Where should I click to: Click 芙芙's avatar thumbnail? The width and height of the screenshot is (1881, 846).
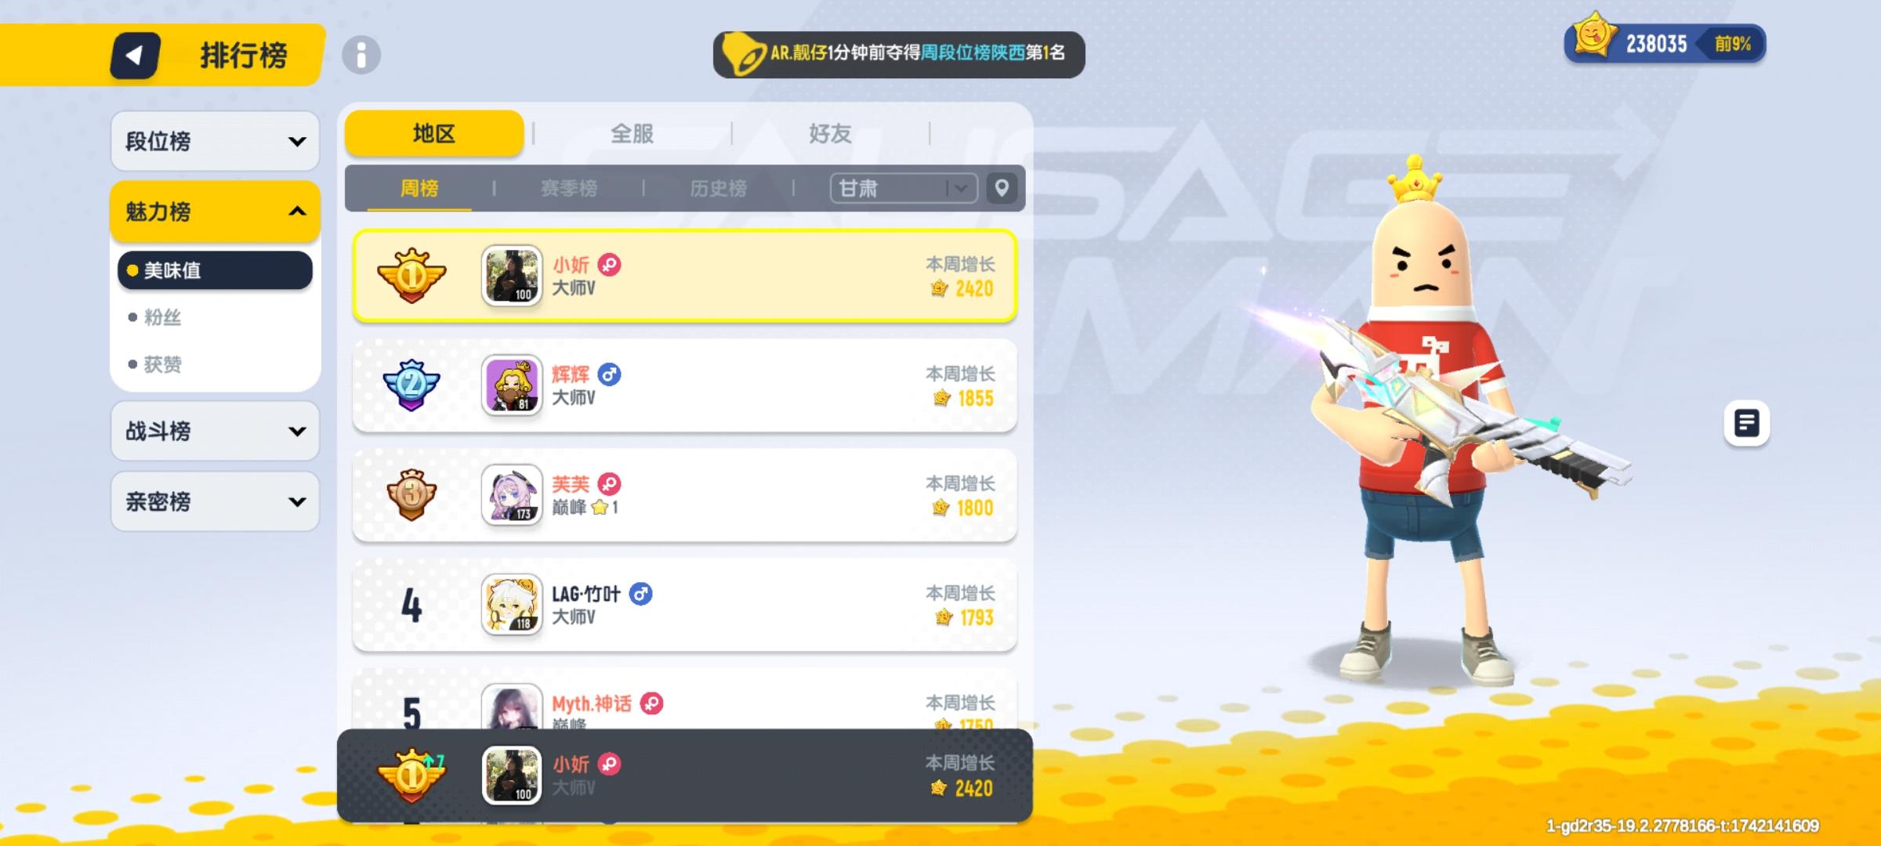pos(512,495)
